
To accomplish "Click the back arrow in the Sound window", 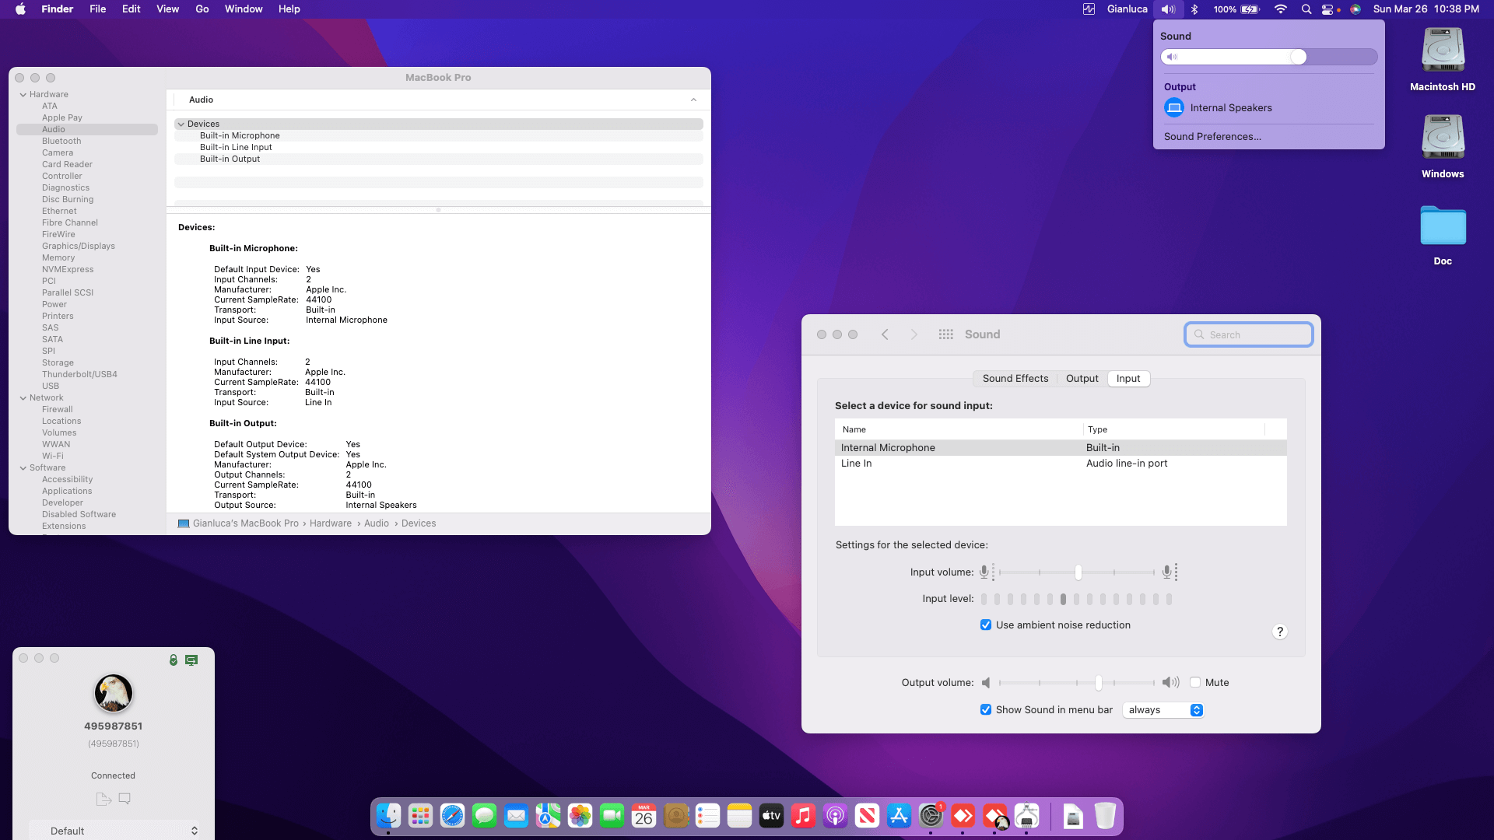I will click(x=885, y=334).
